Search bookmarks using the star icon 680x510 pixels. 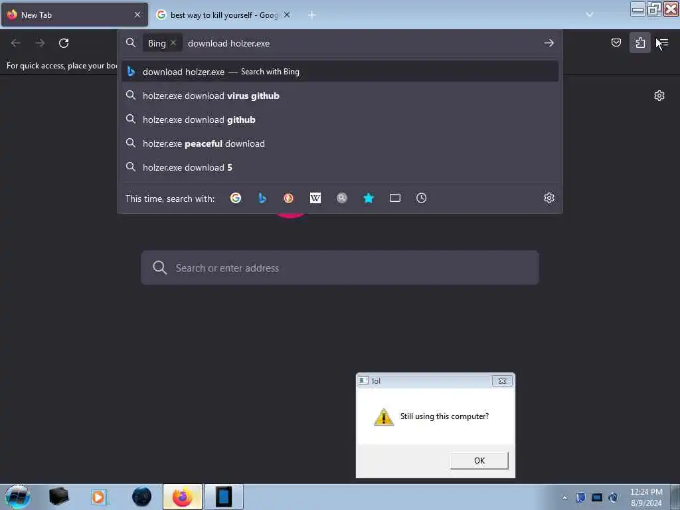coord(368,198)
